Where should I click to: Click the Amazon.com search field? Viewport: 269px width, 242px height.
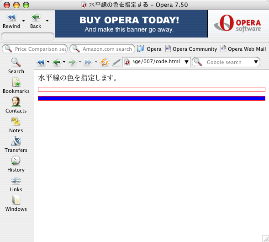pos(102,49)
